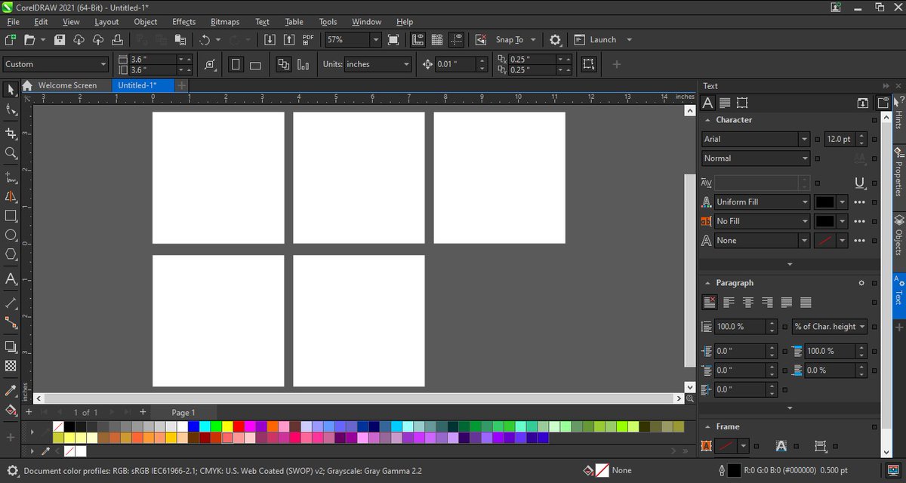Select the Text tool in toolbox
This screenshot has width=906, height=483.
11,279
